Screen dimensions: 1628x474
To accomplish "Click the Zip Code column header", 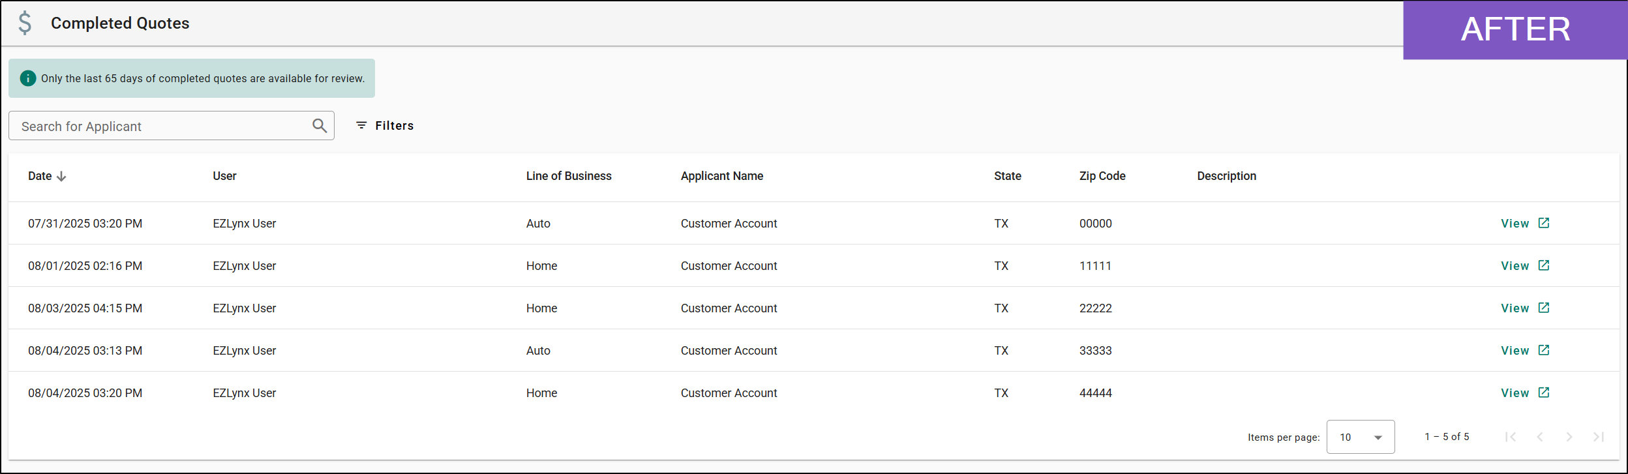I will pyautogui.click(x=1102, y=176).
